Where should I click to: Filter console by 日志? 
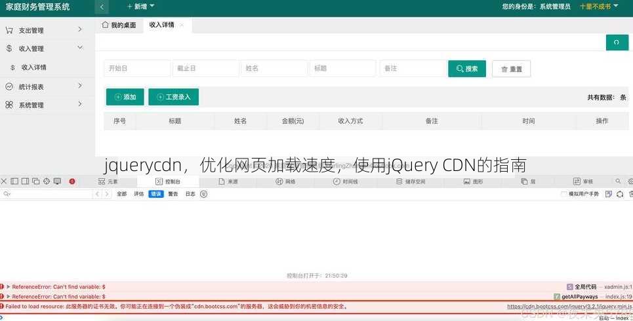point(190,194)
